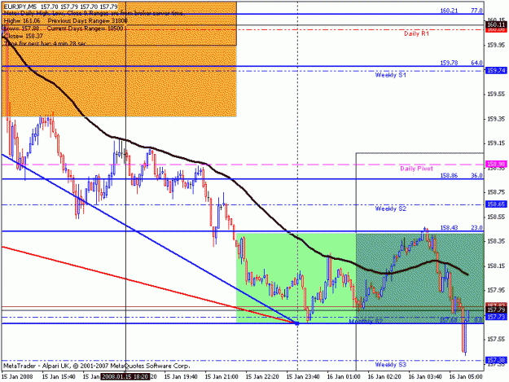Click the 'High= 161.06' info line
Image resolution: width=509 pixels, height=382 pixels.
click(x=23, y=21)
